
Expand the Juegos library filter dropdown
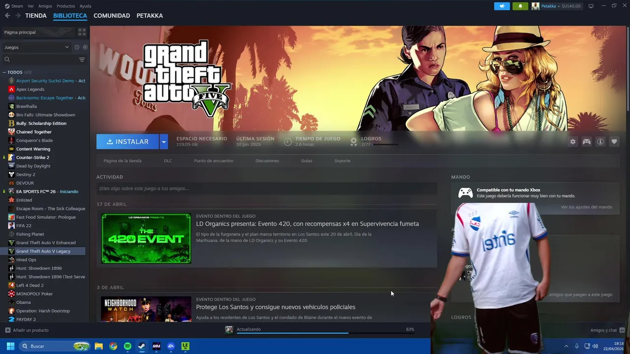pyautogui.click(x=37, y=47)
